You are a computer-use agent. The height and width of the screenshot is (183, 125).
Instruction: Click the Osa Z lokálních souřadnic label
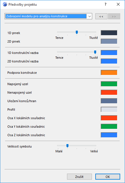pos(26,135)
